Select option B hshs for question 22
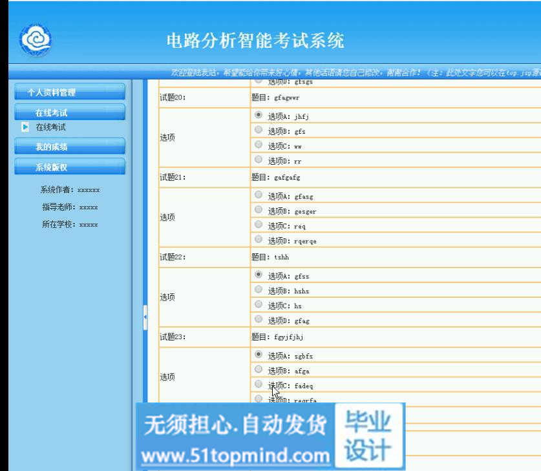This screenshot has width=541, height=471. click(x=259, y=289)
